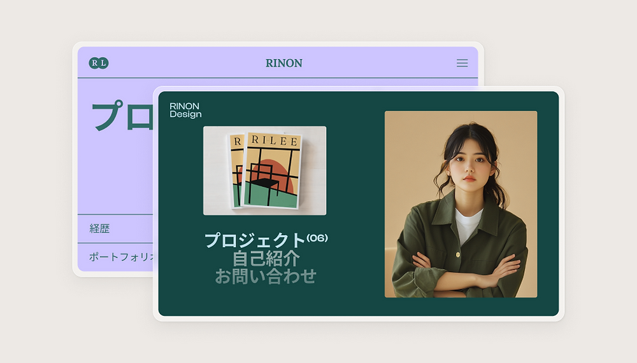Open the 経歴 section link

tap(100, 228)
